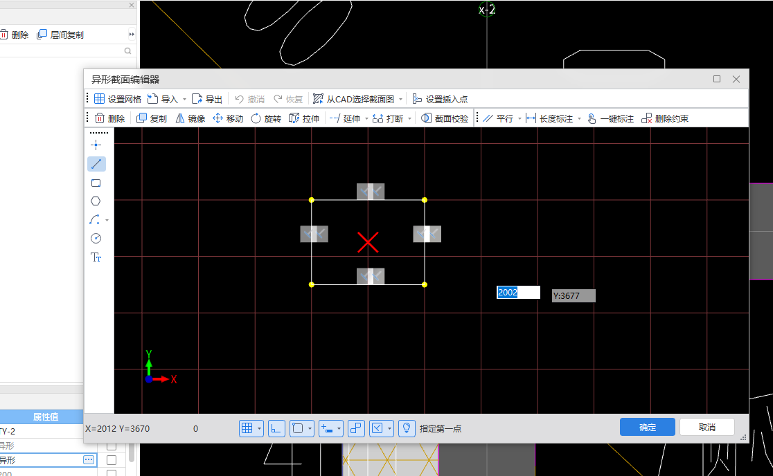Open the 设置网格 grid settings
The height and width of the screenshot is (476, 773).
[x=117, y=99]
